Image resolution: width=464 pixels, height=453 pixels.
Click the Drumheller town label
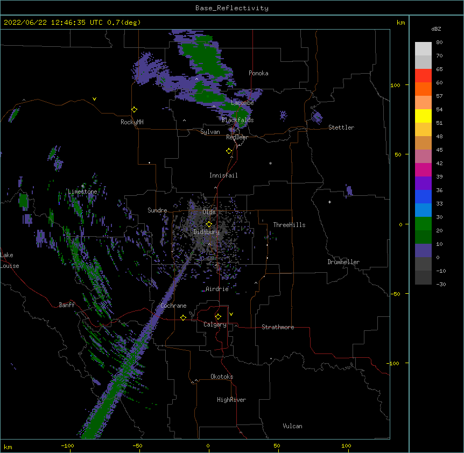pyautogui.click(x=343, y=262)
